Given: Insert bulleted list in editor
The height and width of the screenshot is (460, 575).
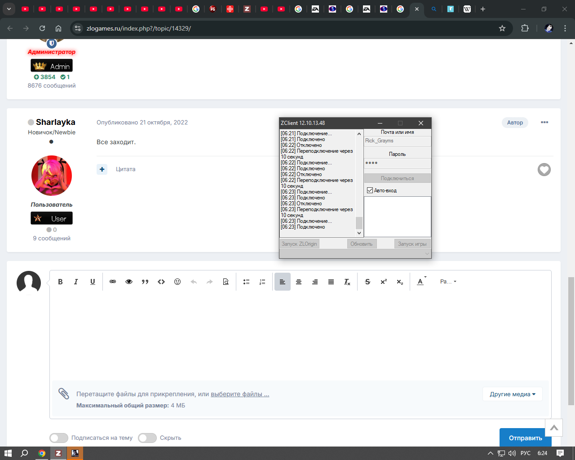Looking at the screenshot, I should point(246,282).
